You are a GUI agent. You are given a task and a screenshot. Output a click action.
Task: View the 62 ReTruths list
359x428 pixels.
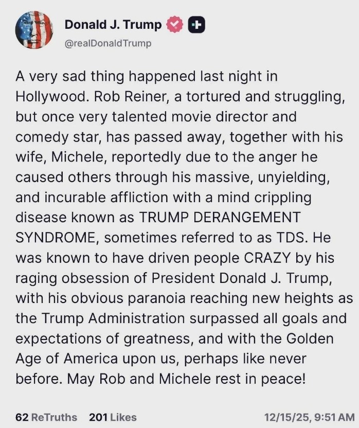46,417
